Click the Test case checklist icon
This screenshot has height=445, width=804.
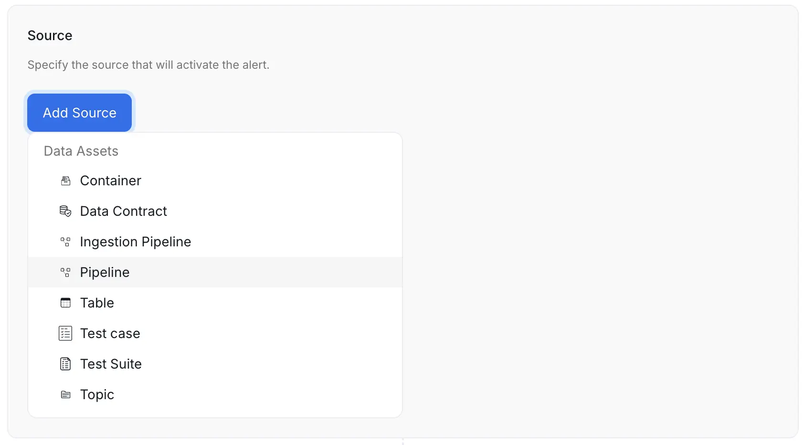65,333
